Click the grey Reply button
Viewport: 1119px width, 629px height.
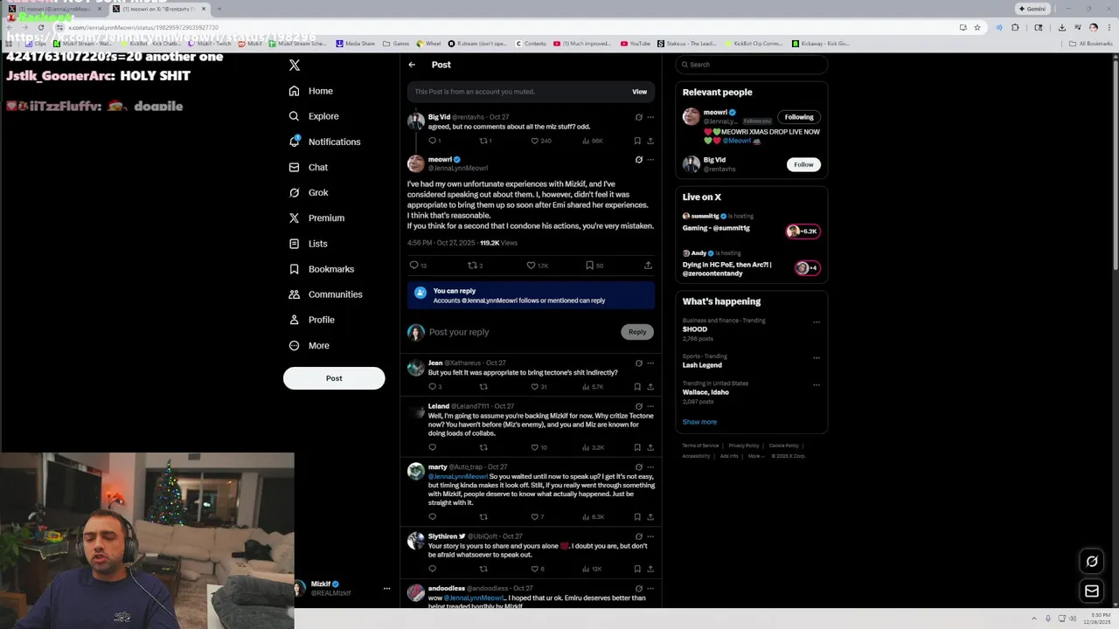coord(637,332)
